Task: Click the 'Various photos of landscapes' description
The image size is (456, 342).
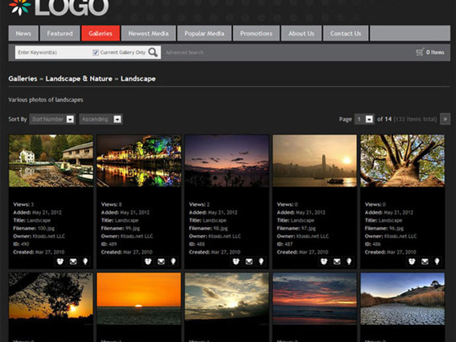Action: click(x=46, y=100)
